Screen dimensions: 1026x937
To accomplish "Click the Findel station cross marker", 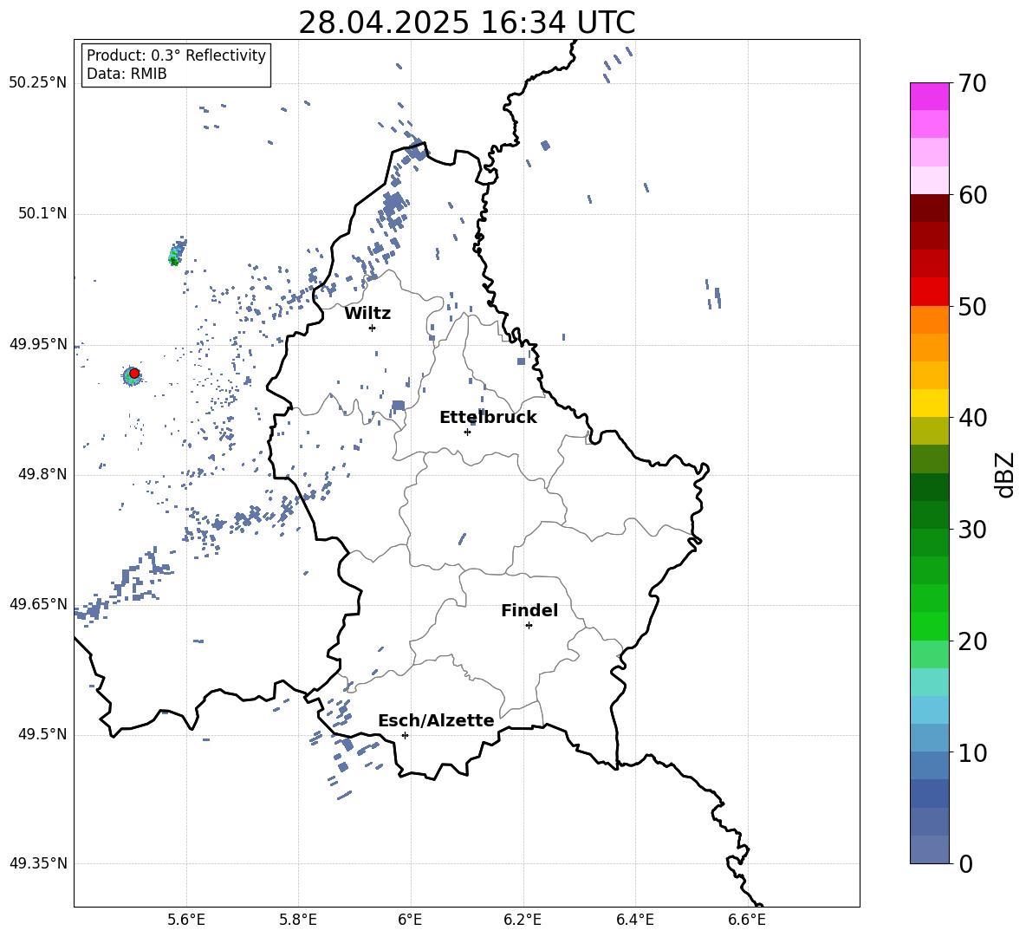I will tap(529, 626).
